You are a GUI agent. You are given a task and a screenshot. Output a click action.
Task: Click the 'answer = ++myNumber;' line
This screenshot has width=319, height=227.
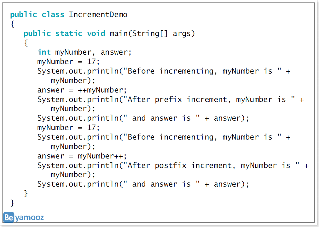82,90
